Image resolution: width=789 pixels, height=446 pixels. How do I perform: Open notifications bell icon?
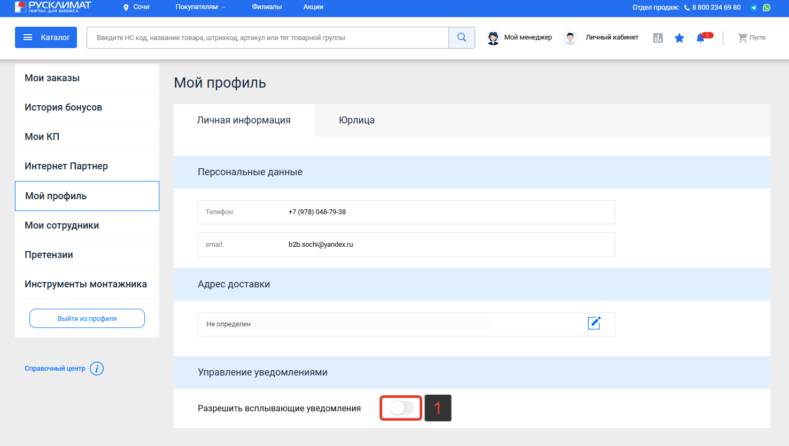click(x=701, y=38)
